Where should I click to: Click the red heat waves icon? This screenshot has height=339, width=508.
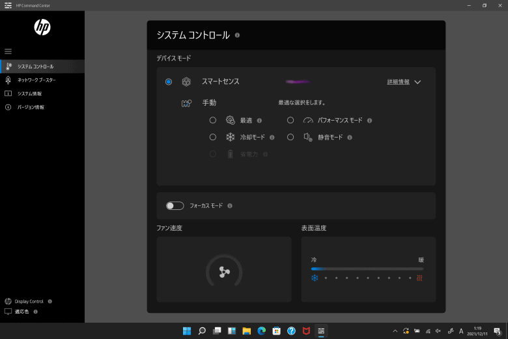point(419,278)
